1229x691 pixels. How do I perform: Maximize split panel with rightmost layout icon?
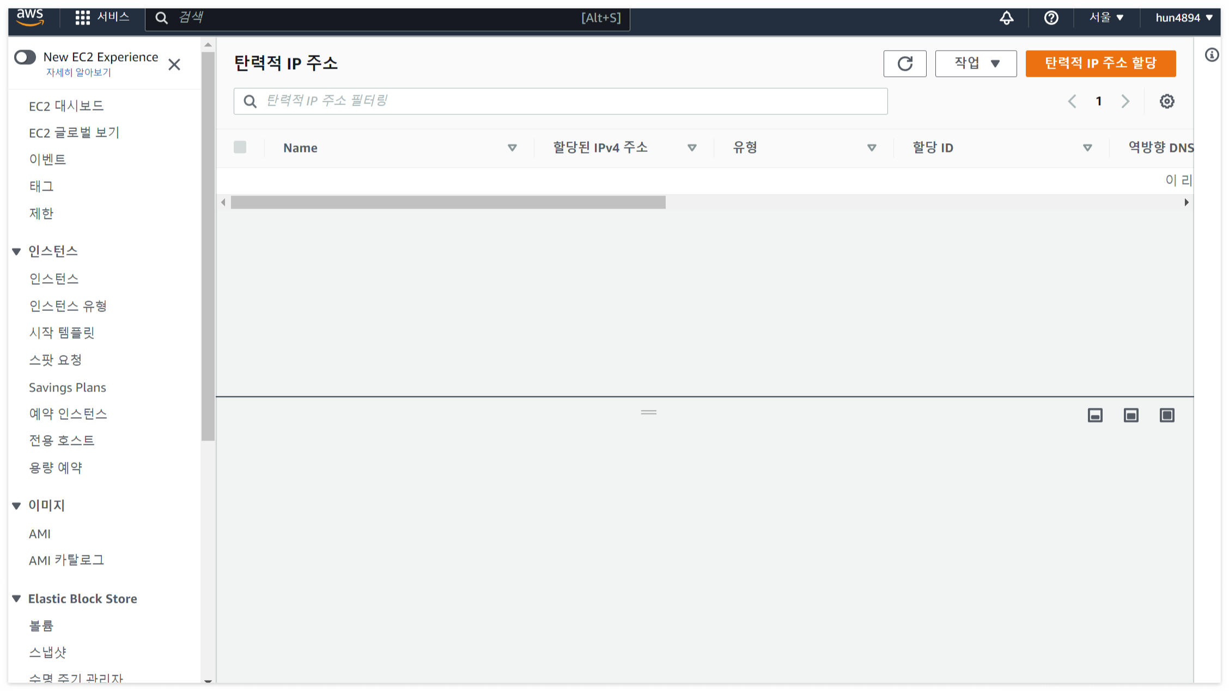pos(1167,415)
